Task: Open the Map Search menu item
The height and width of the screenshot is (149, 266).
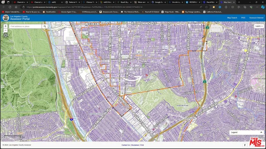Action: (x=232, y=18)
